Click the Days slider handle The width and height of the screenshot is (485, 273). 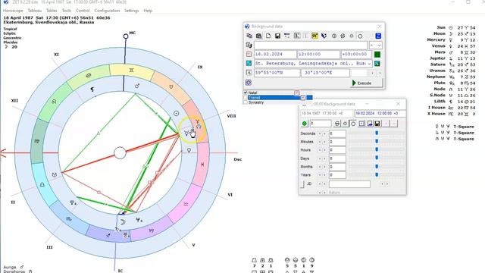[x=377, y=158]
